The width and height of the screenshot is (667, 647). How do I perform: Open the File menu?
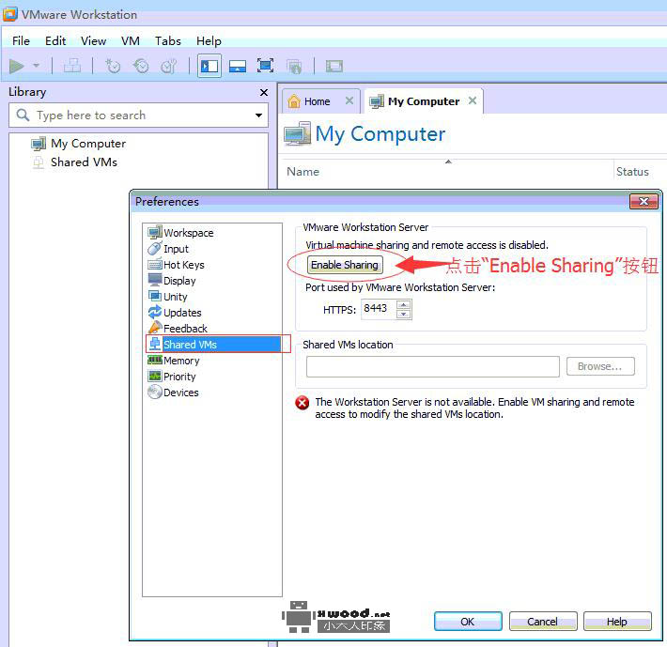coord(21,40)
